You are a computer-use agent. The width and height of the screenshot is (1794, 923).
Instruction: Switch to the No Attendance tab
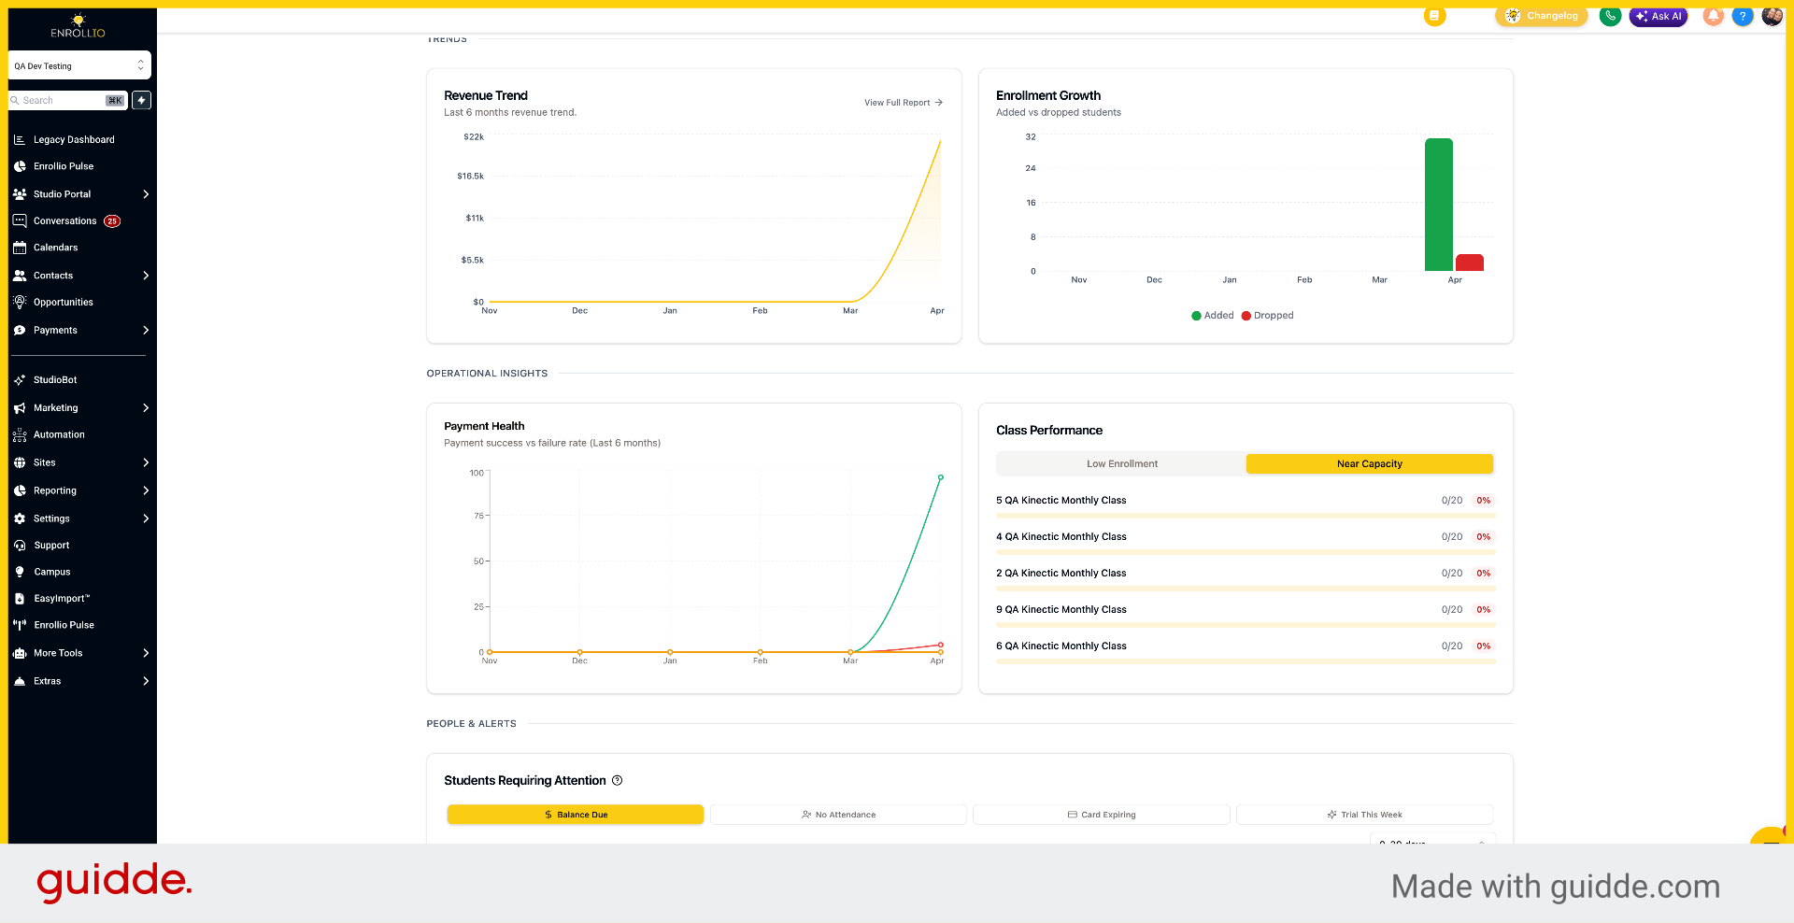[838, 815]
